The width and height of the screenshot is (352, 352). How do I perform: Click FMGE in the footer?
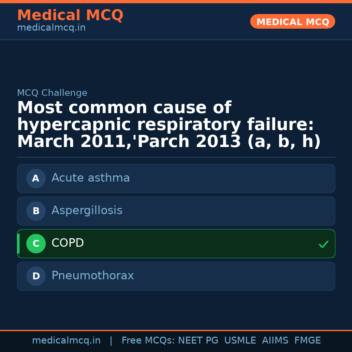[x=307, y=341]
